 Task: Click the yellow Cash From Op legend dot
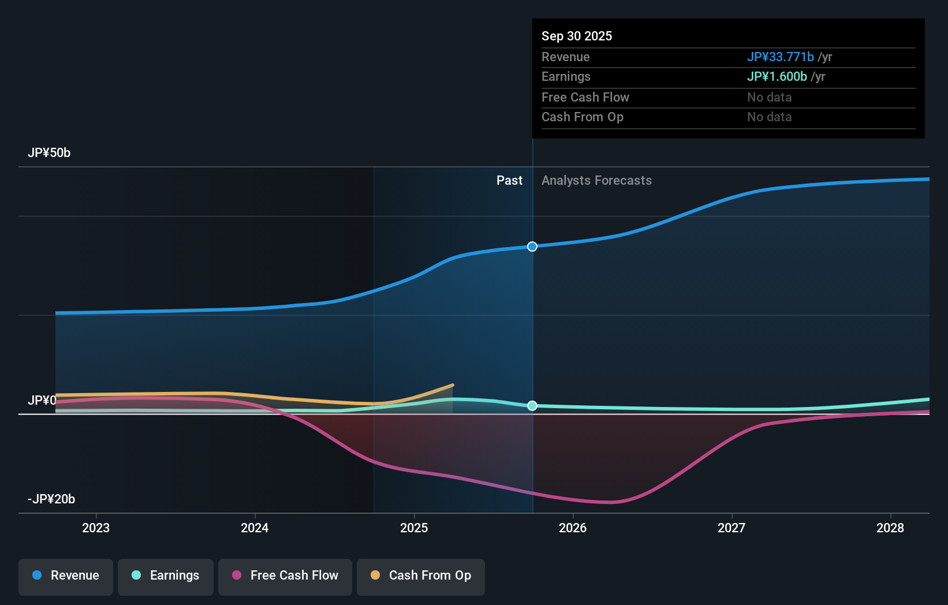click(375, 576)
